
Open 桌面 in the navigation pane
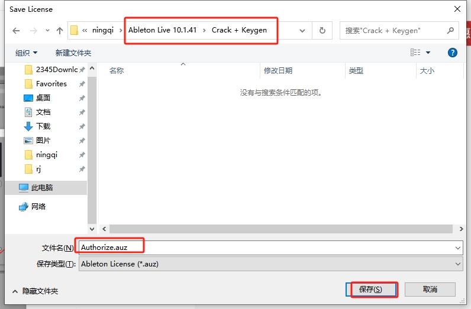point(37,98)
